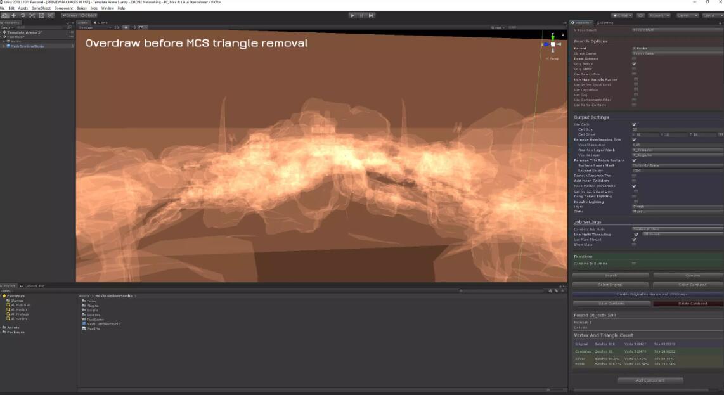Toggle the Only Active checkbox
724x395 pixels.
click(634, 64)
